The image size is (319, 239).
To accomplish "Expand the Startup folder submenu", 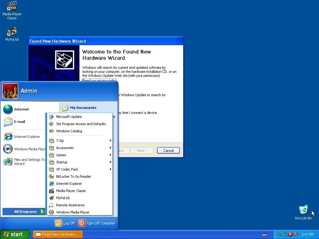I will coord(80,162).
